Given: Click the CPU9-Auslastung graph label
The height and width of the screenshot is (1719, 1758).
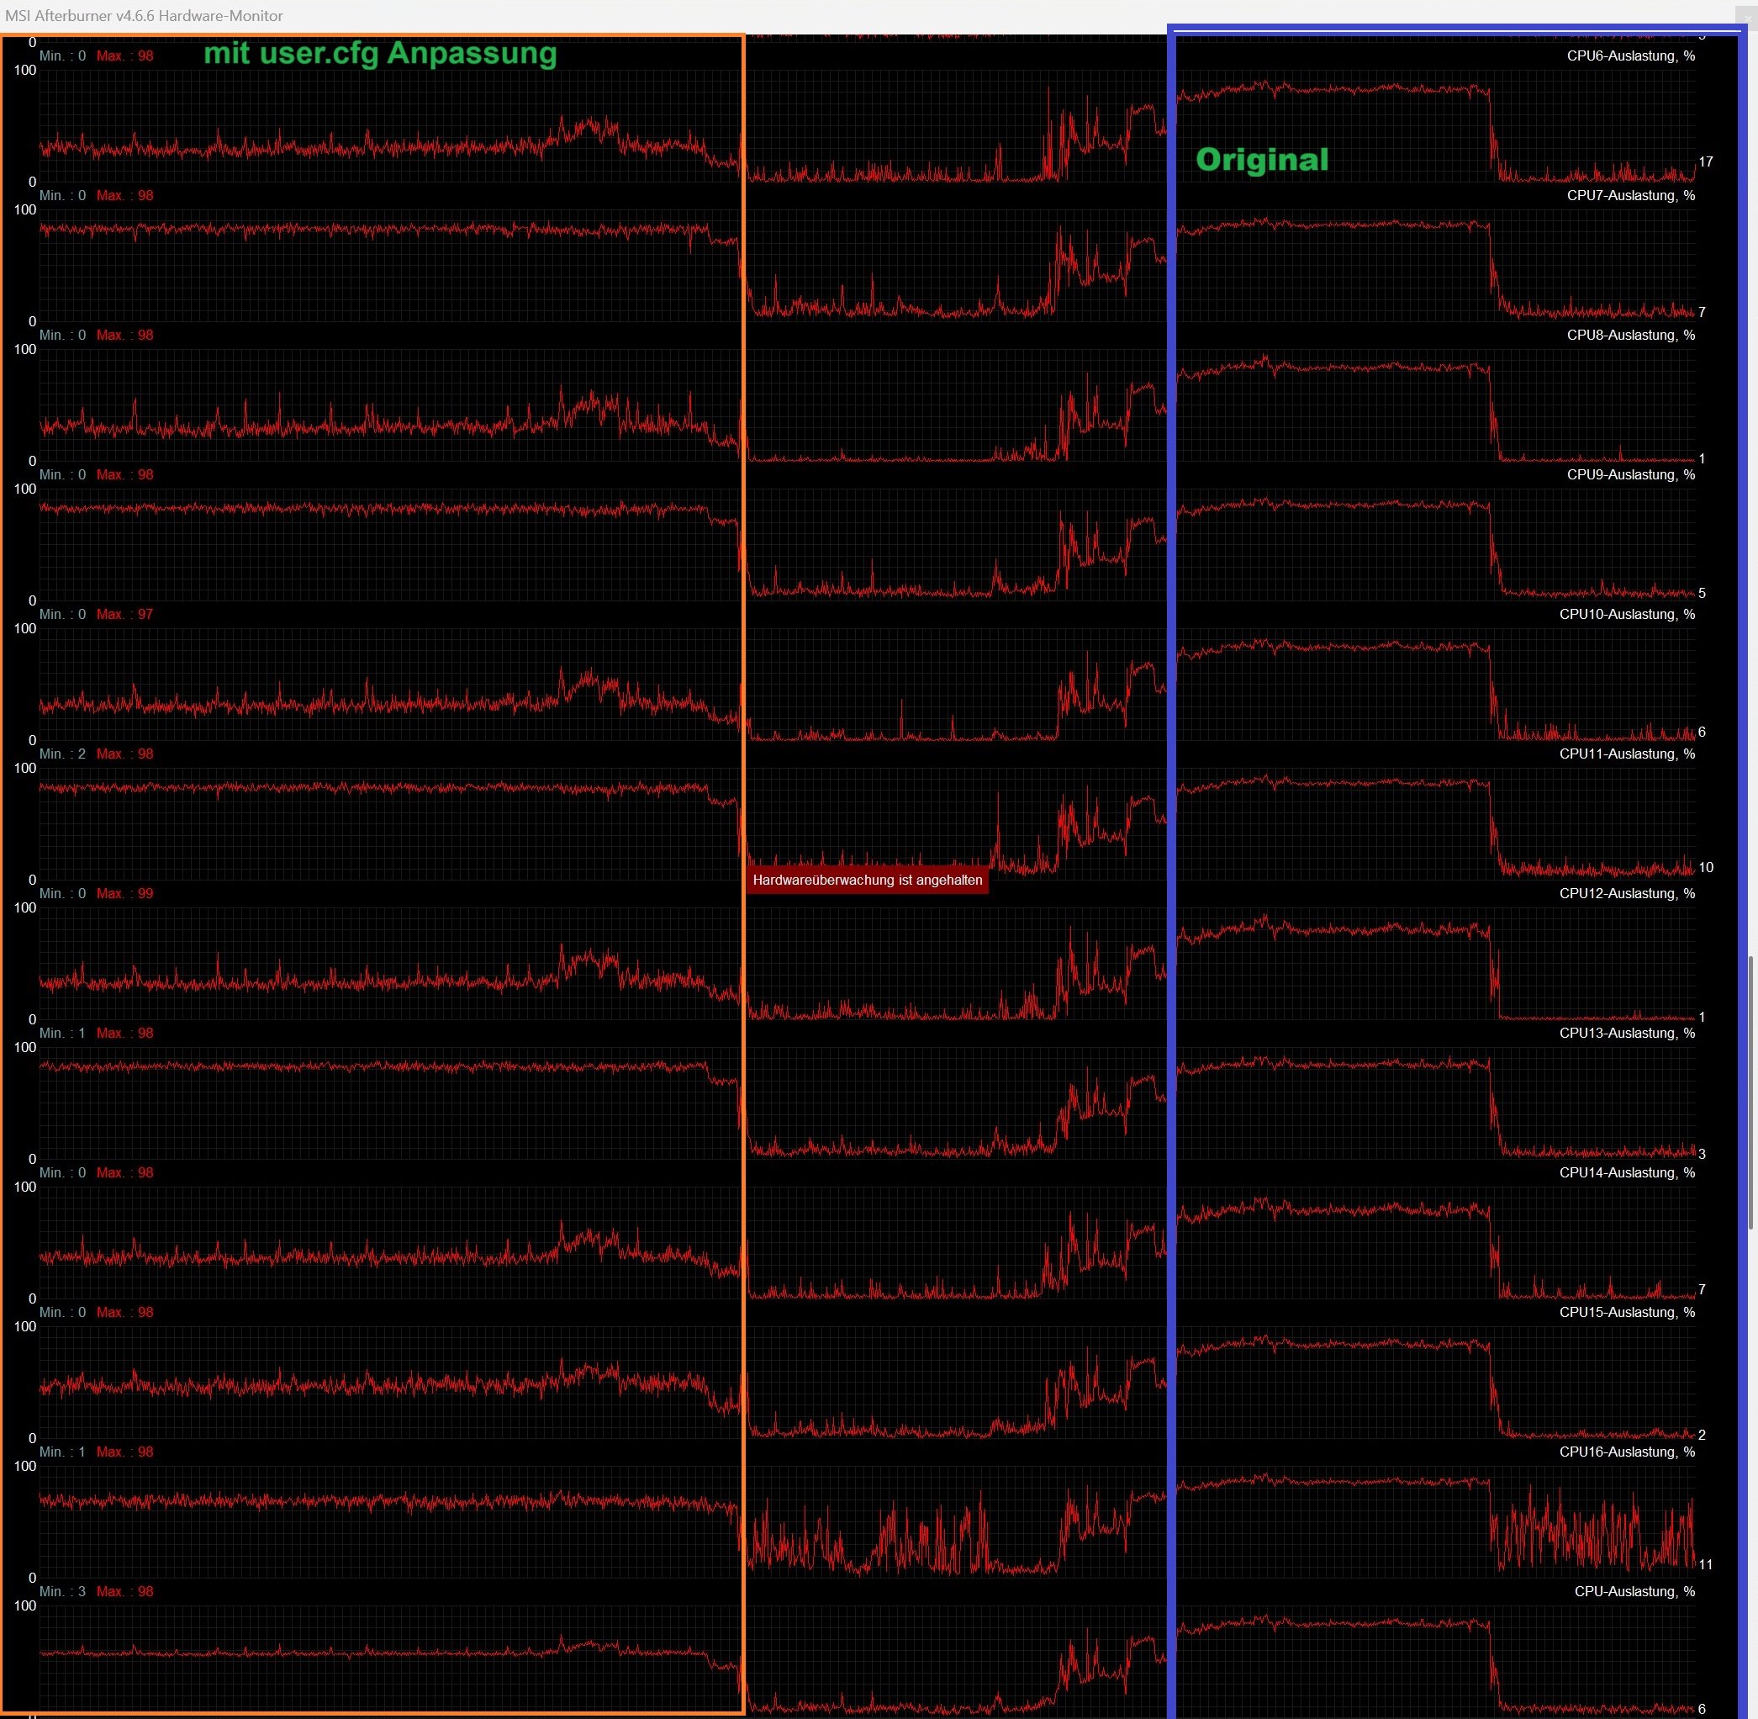Looking at the screenshot, I should pos(1630,475).
